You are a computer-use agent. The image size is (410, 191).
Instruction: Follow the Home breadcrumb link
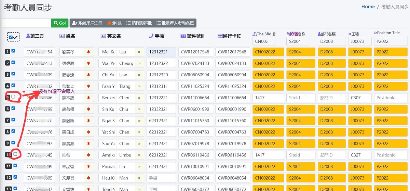[x=368, y=7]
